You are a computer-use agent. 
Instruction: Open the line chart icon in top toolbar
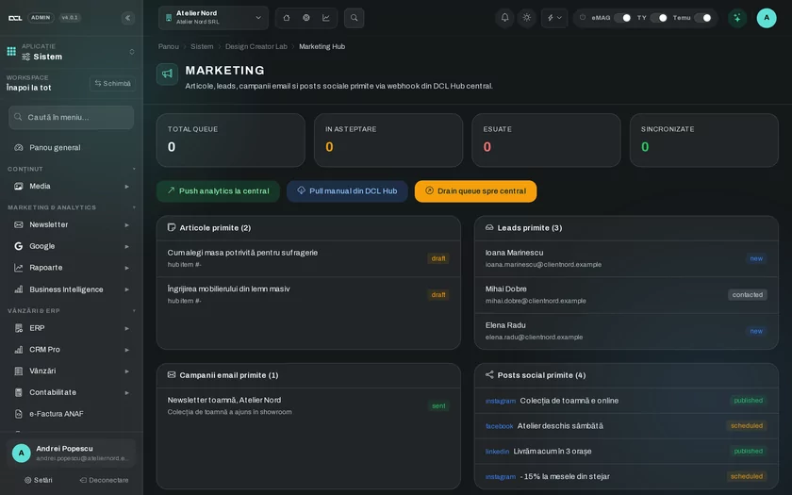(x=326, y=18)
